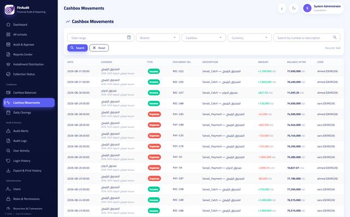Click the Expense badge in PAY-183 row
Image resolution: width=350 pixels, height=217 pixels.
point(154,114)
